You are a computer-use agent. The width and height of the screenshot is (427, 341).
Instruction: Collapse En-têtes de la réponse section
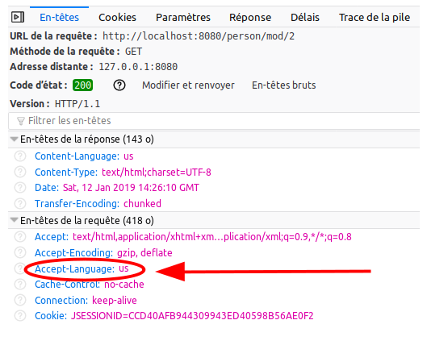coord(14,139)
